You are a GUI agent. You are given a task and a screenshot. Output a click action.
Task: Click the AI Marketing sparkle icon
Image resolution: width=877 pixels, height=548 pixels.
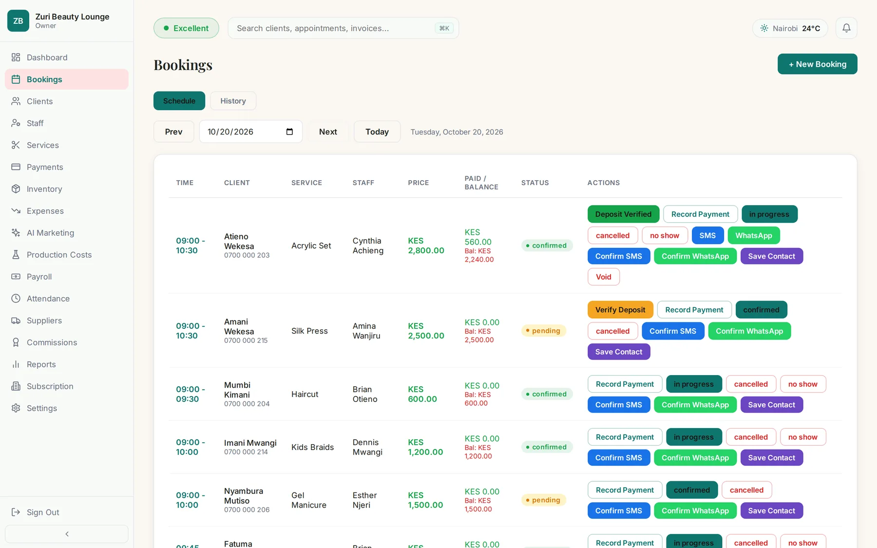pyautogui.click(x=16, y=233)
